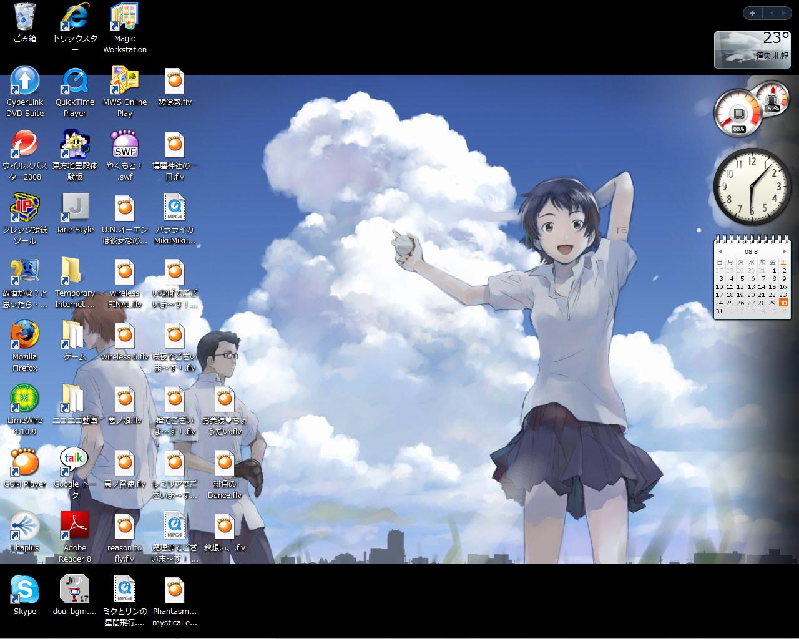Open the ニコニコ動画 folder
Screen dimensions: 799x639
point(75,404)
